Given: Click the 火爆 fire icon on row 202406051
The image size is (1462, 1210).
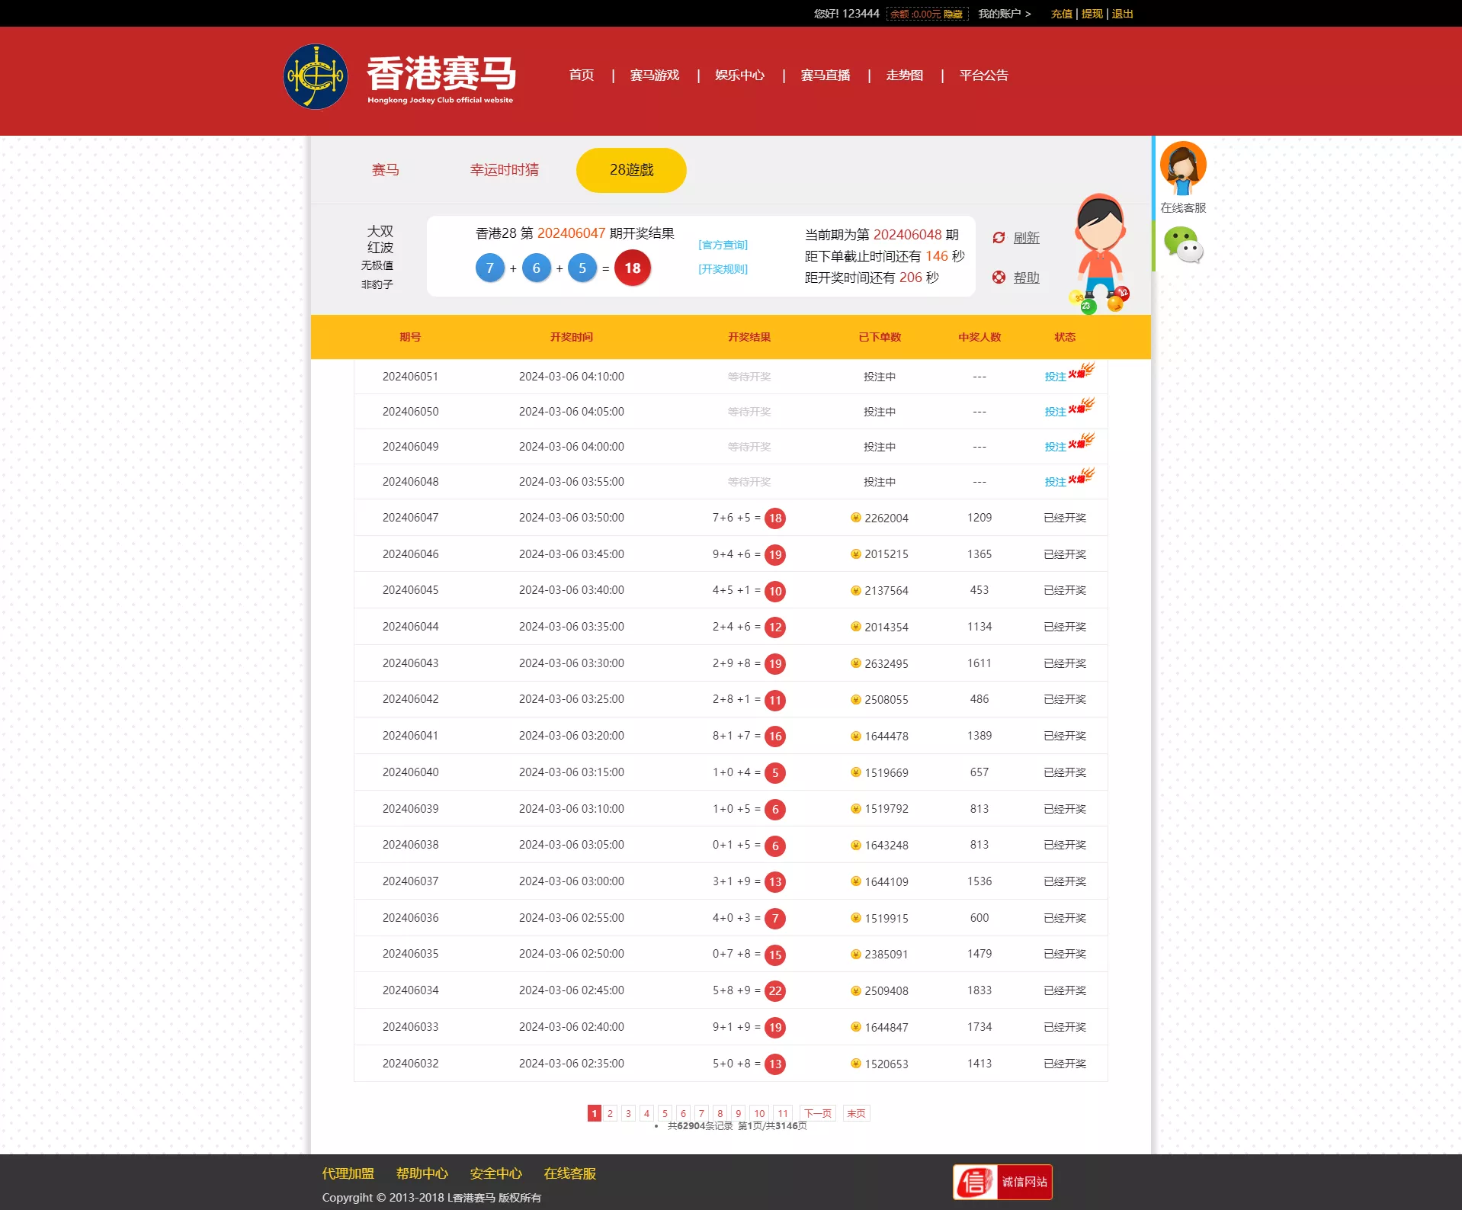Looking at the screenshot, I should pyautogui.click(x=1084, y=371).
